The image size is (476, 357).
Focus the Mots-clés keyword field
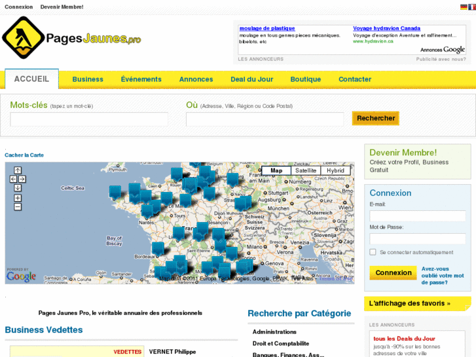click(x=89, y=119)
